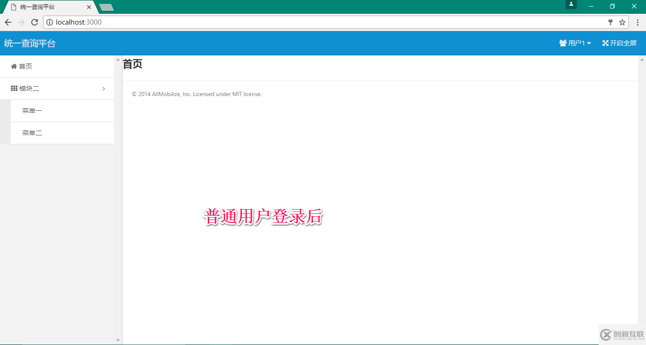
Task: Click the 开启全屏 fullscreen button
Action: [619, 43]
